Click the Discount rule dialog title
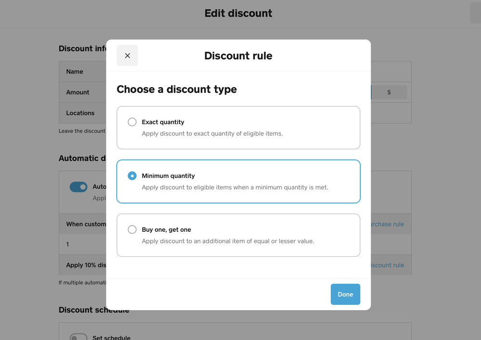 click(x=238, y=56)
